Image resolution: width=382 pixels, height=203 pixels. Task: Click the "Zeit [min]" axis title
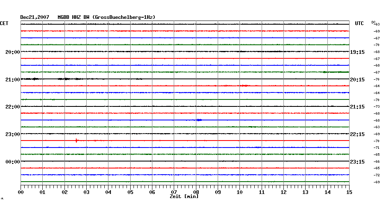184,196
